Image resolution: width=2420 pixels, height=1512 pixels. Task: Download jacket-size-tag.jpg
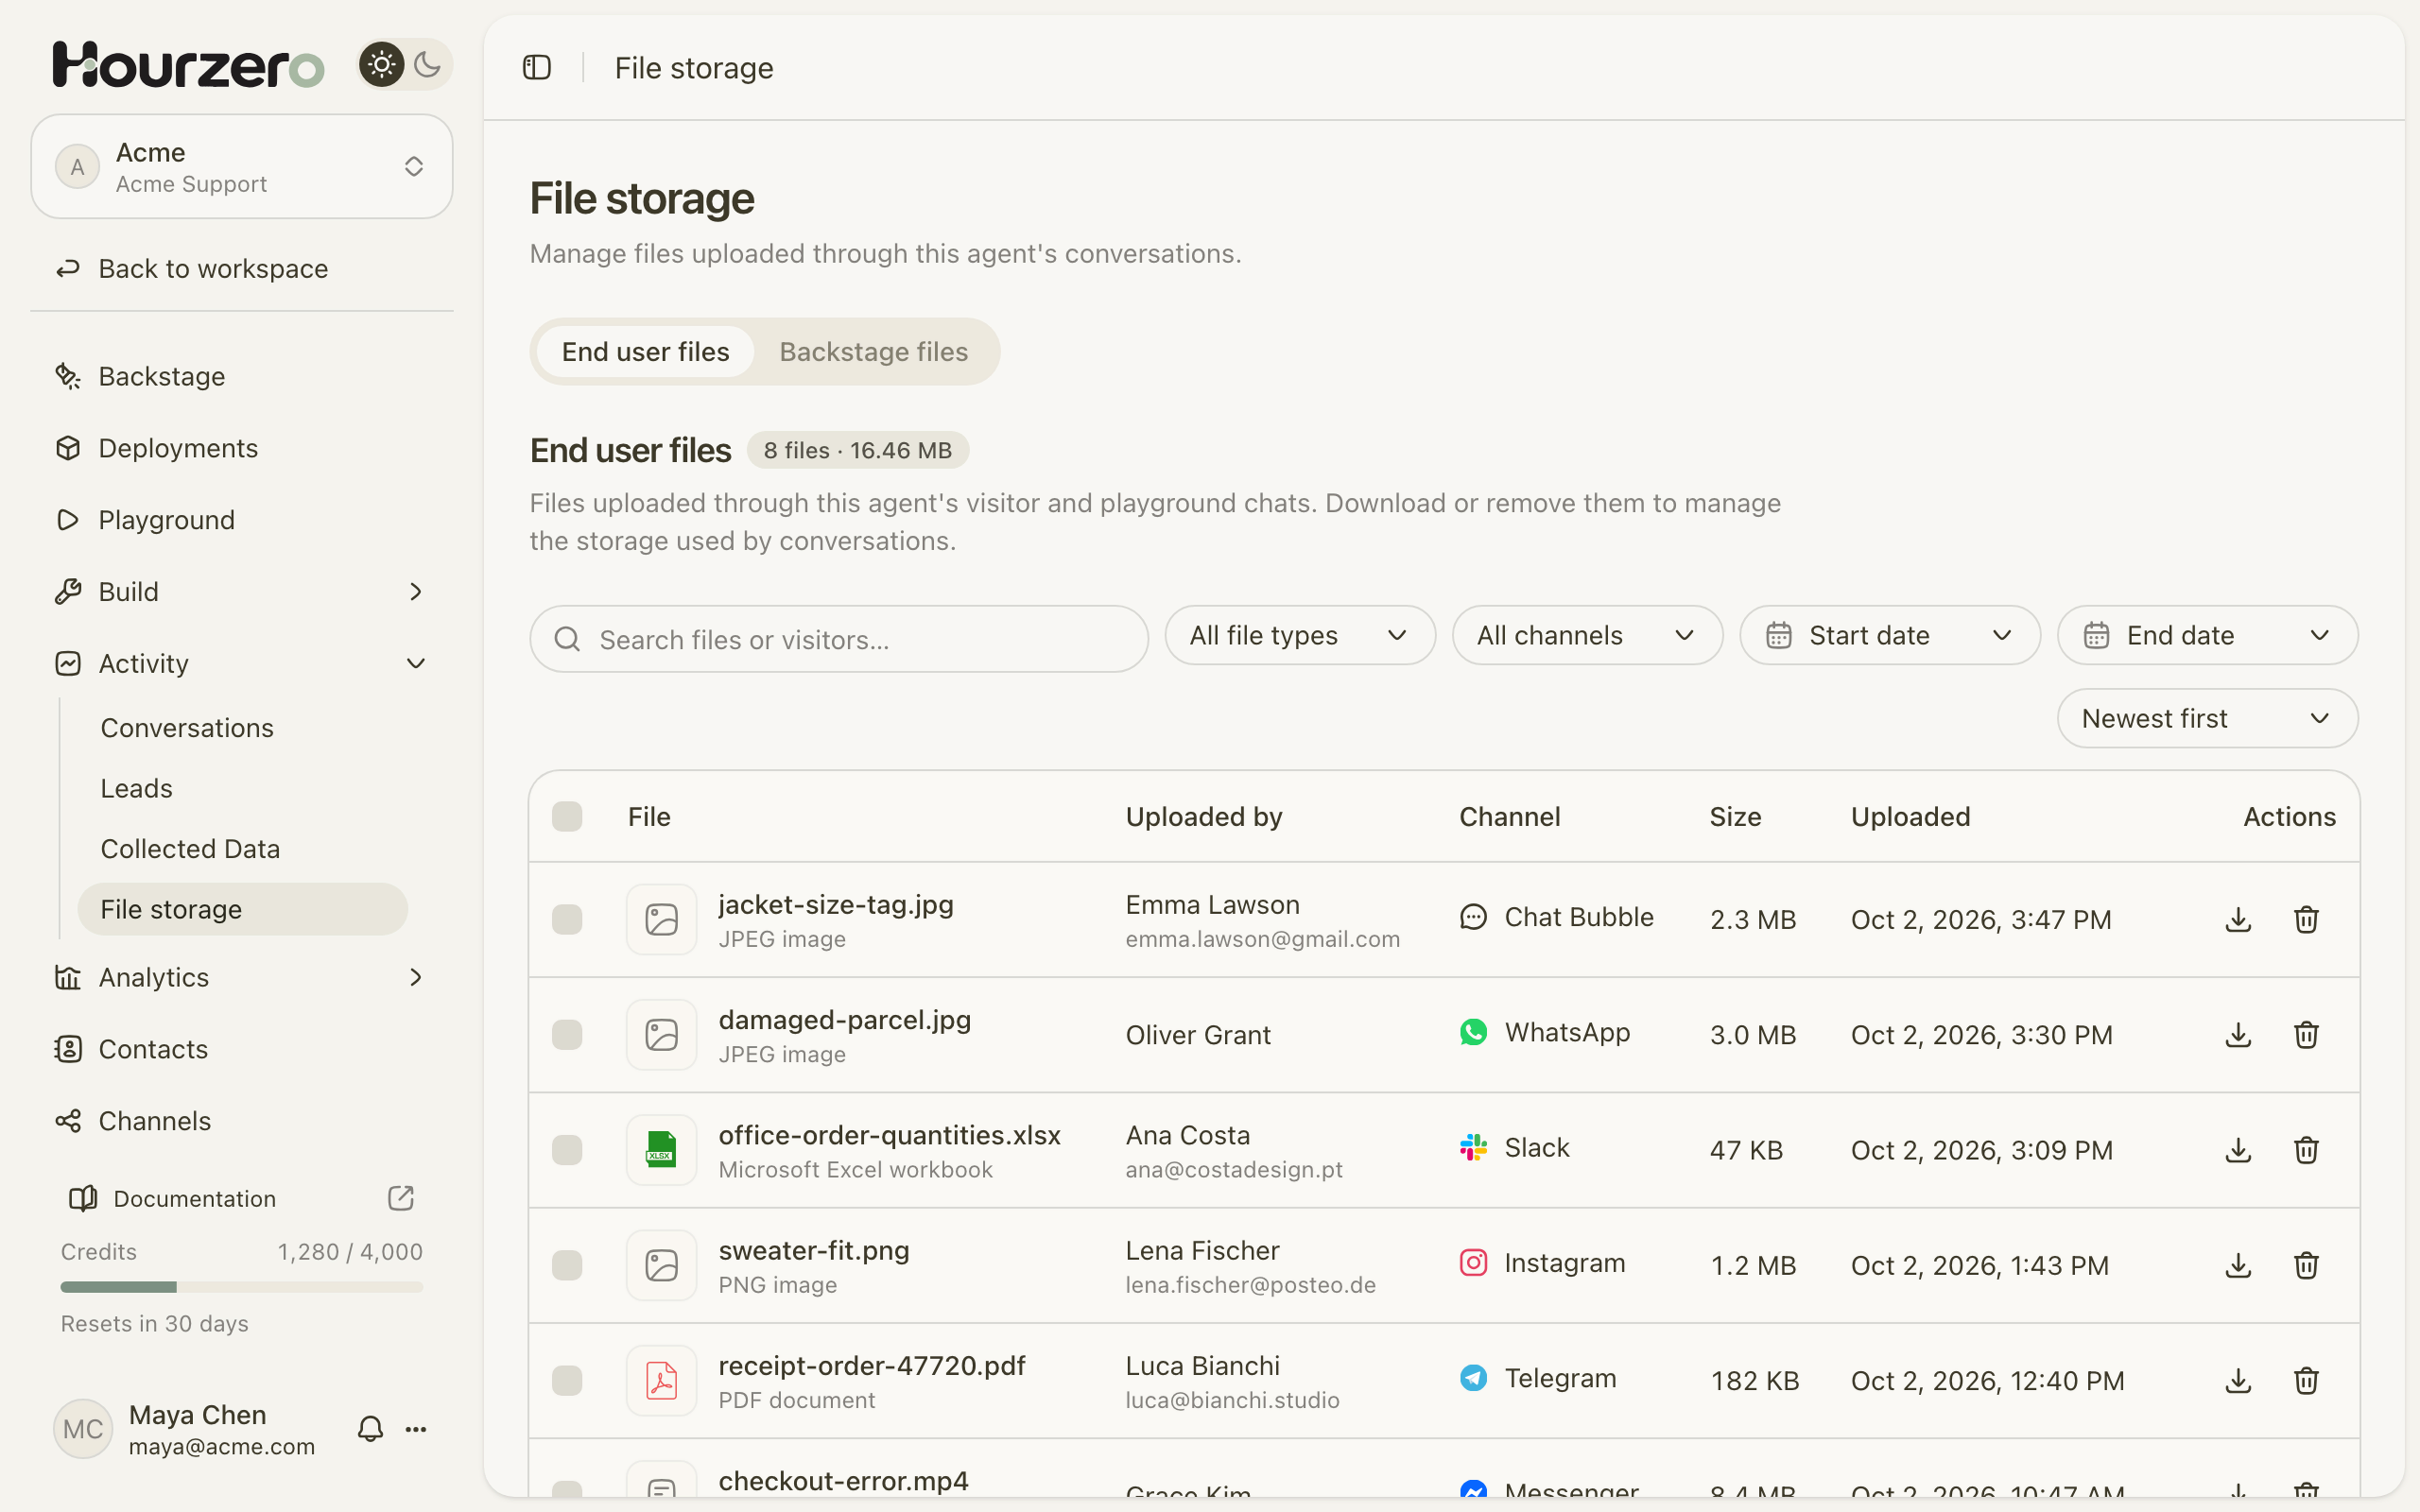coord(2238,919)
